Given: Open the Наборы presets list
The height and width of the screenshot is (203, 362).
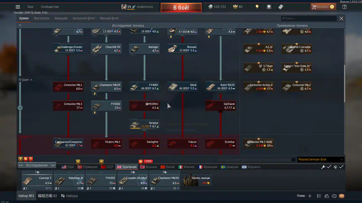Looking at the screenshot, I should pos(70,196).
